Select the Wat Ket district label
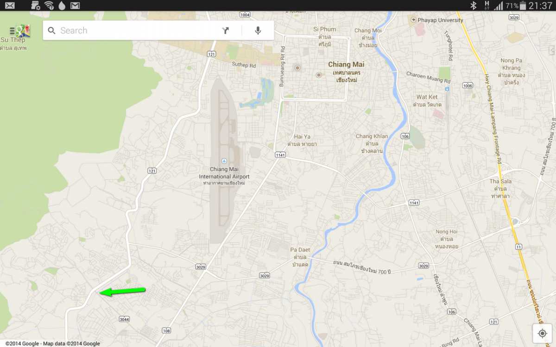 click(427, 97)
